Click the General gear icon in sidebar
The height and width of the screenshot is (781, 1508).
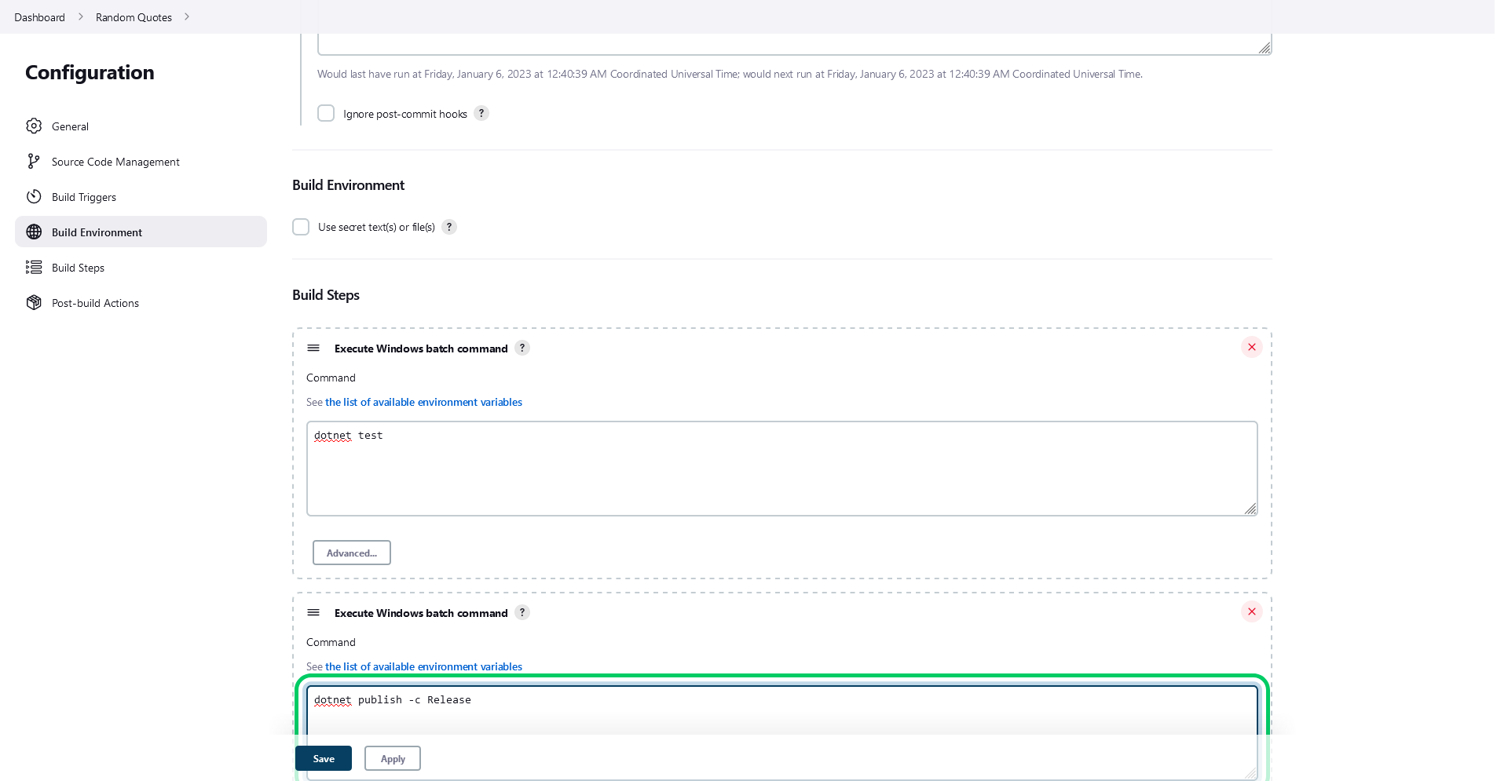tap(34, 126)
